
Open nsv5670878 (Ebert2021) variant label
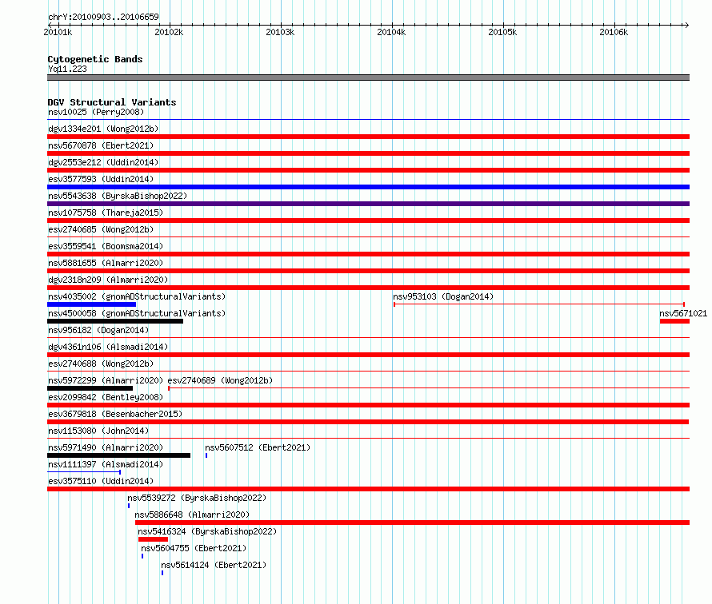click(x=101, y=145)
